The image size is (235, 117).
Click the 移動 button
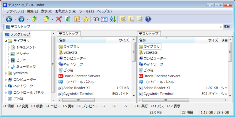pyautogui.click(x=227, y=27)
